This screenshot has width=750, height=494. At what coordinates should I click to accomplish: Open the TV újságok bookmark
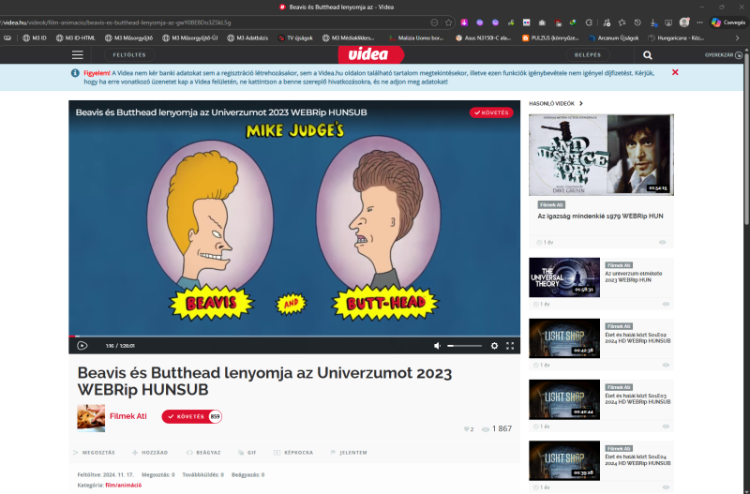(295, 37)
